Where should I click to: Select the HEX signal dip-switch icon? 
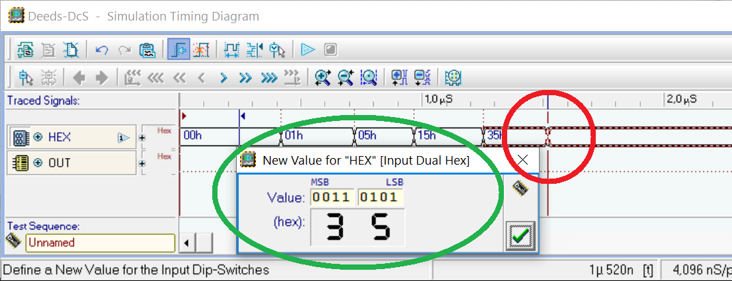point(20,137)
